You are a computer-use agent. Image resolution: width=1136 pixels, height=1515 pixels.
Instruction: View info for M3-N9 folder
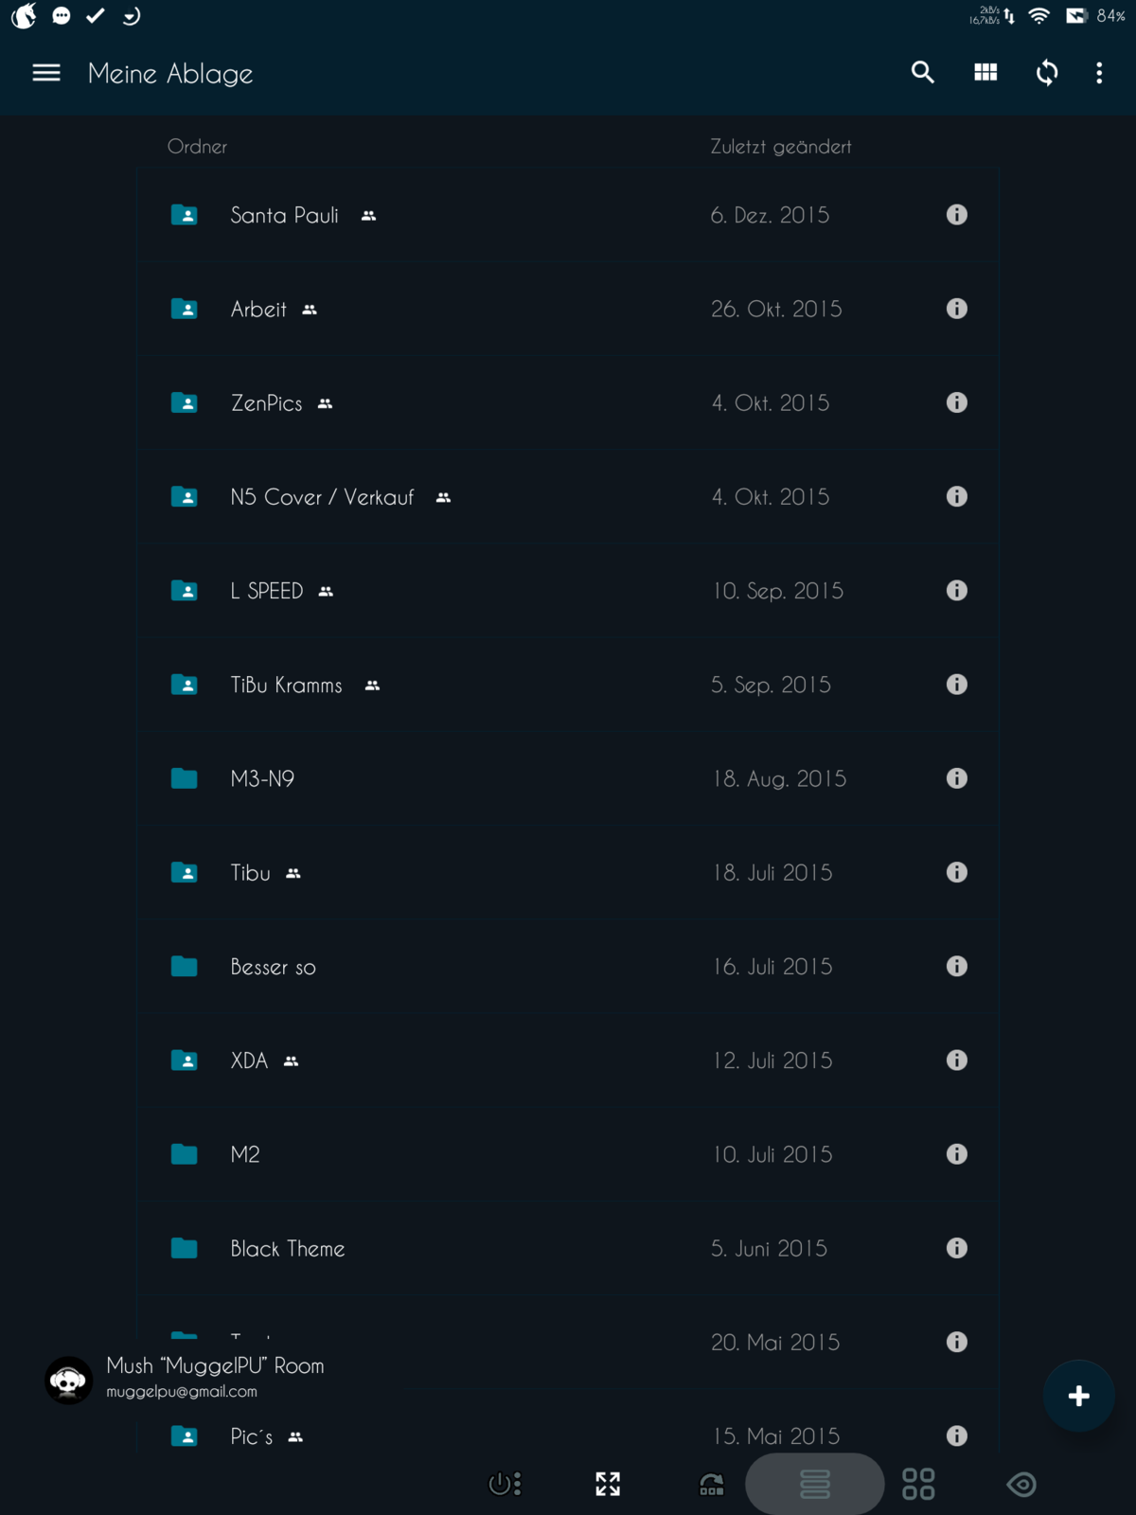point(957,778)
